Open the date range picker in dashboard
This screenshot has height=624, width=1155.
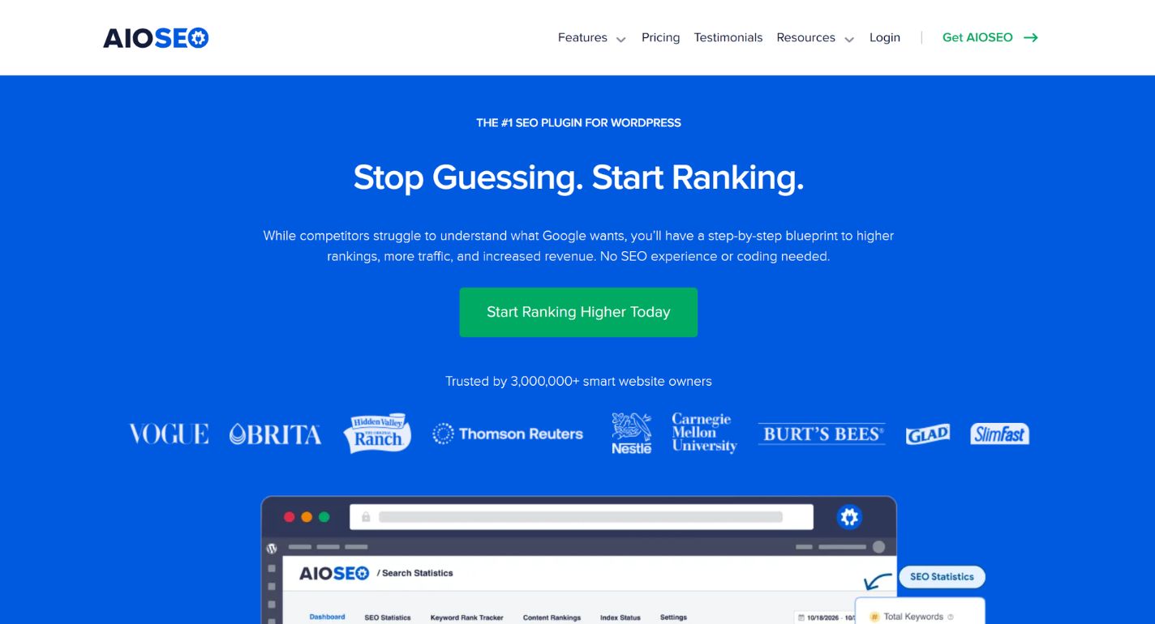tap(826, 618)
